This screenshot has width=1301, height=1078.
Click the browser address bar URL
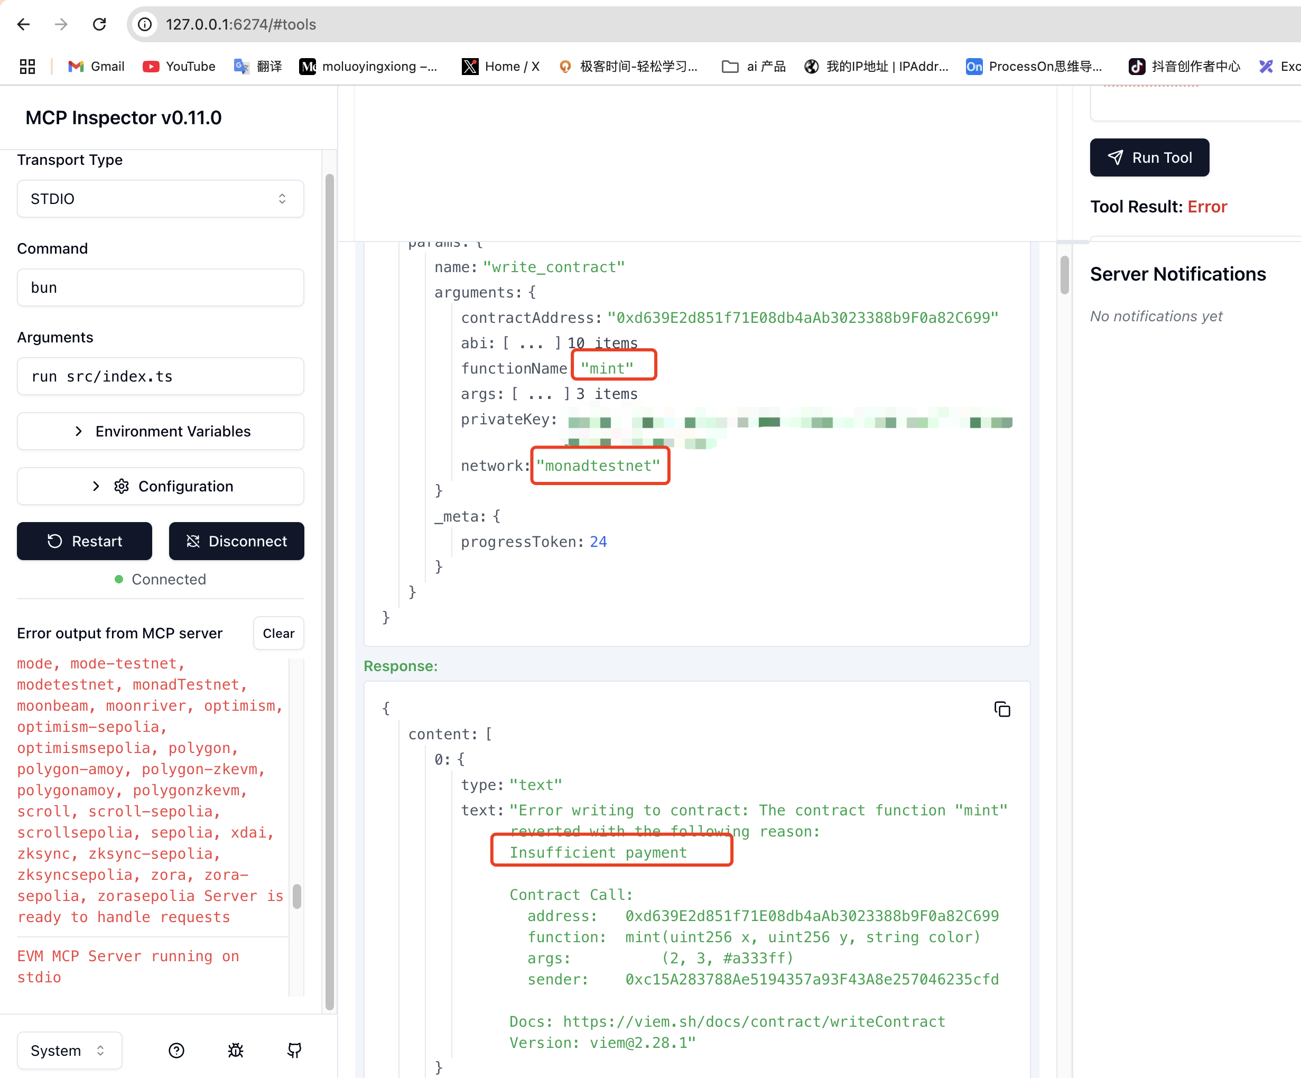tap(241, 24)
